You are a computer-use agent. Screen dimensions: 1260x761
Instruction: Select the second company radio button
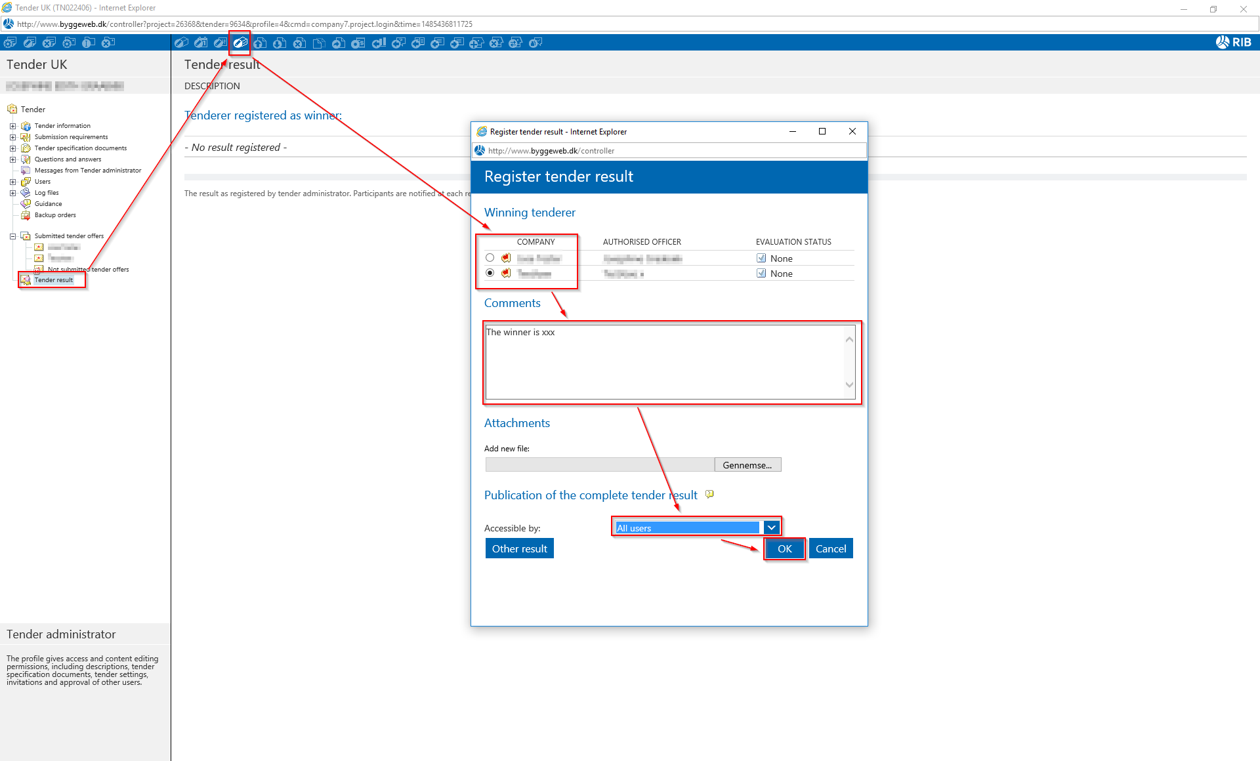pyautogui.click(x=490, y=273)
